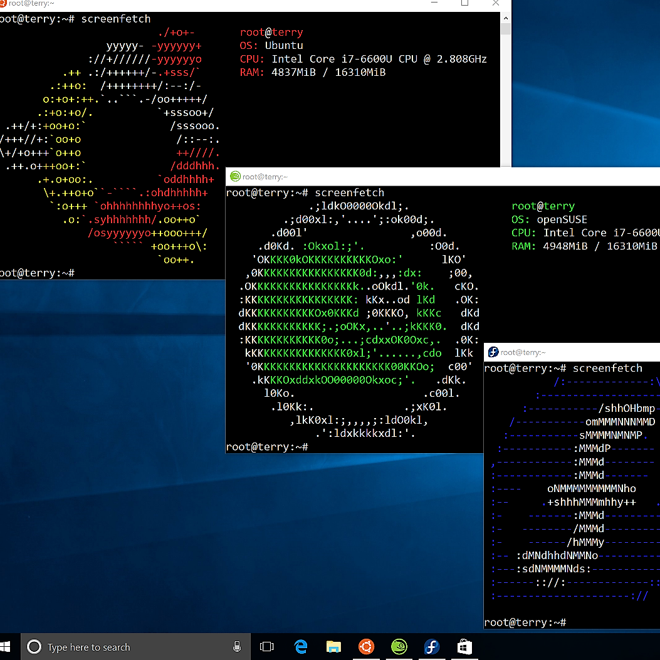
Task: Click green 'root@terry' in openSUSE terminal
Action: click(543, 206)
